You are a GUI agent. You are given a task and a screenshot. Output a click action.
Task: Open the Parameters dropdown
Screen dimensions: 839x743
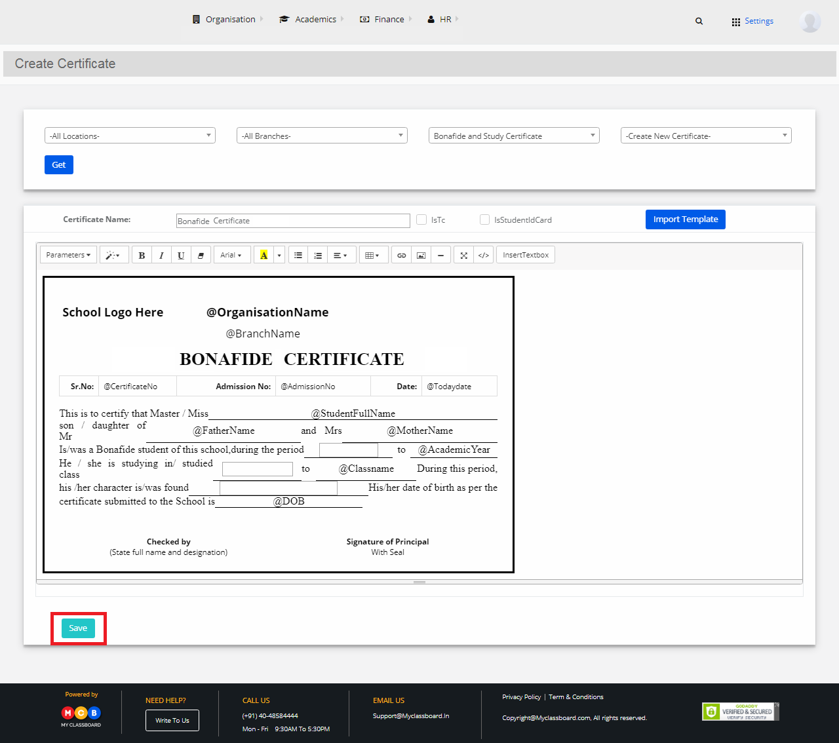tap(68, 255)
